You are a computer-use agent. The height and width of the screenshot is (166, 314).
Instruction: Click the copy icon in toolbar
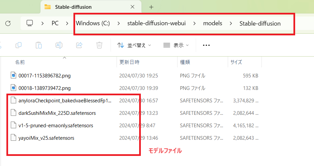click(x=19, y=45)
